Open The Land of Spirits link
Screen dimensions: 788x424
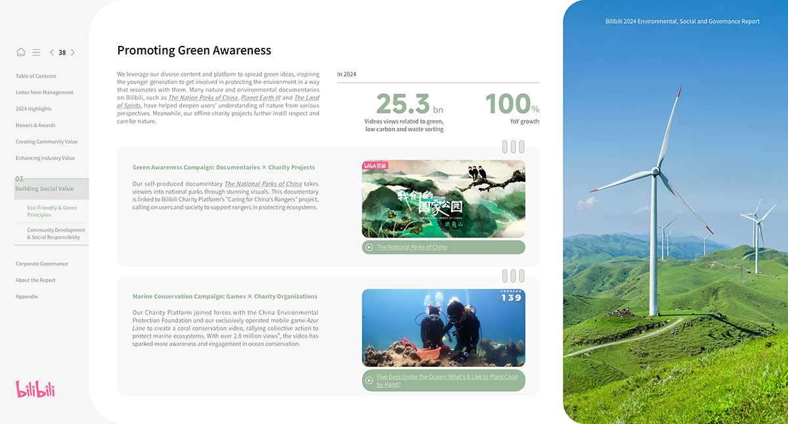[x=218, y=101]
